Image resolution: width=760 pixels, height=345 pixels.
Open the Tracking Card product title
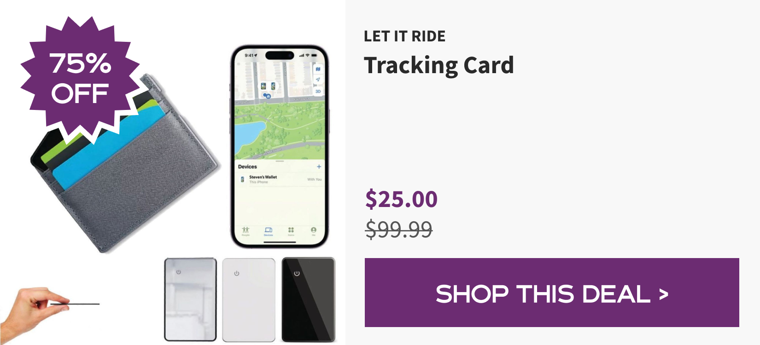pyautogui.click(x=438, y=65)
